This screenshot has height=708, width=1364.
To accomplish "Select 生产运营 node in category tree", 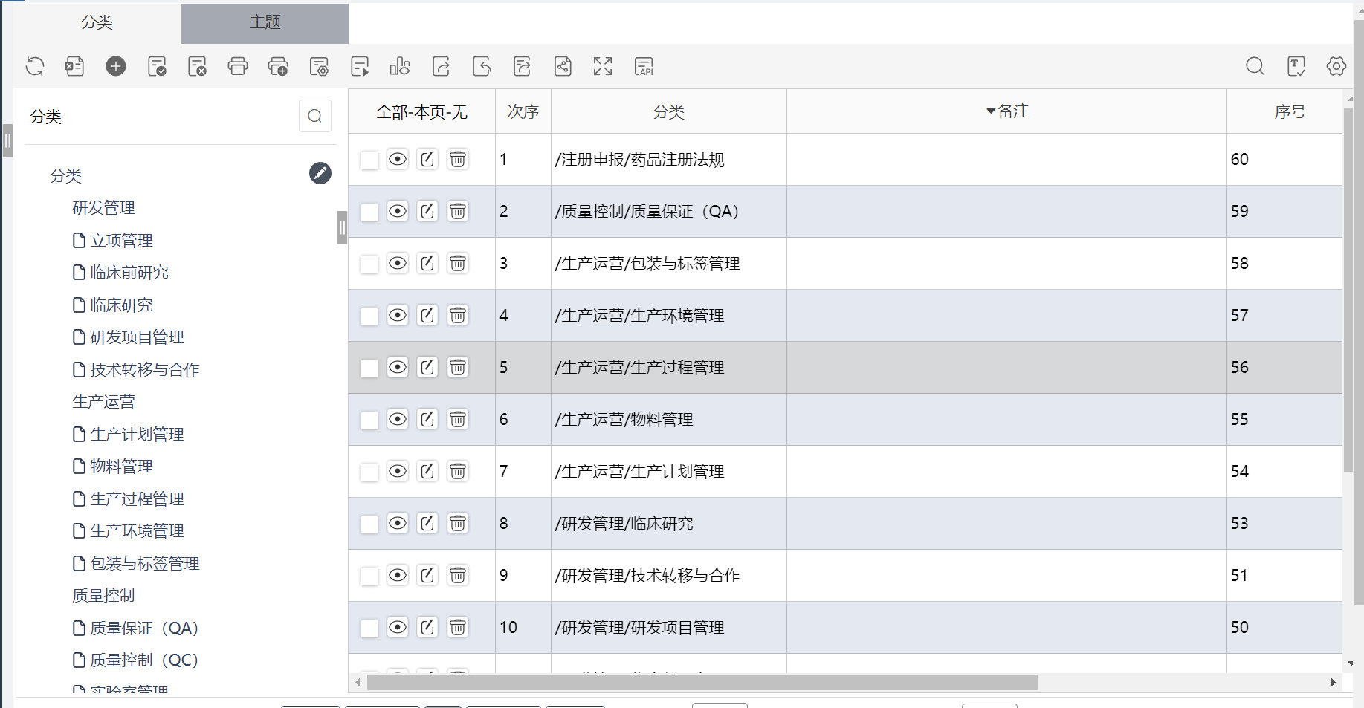I will 103,402.
